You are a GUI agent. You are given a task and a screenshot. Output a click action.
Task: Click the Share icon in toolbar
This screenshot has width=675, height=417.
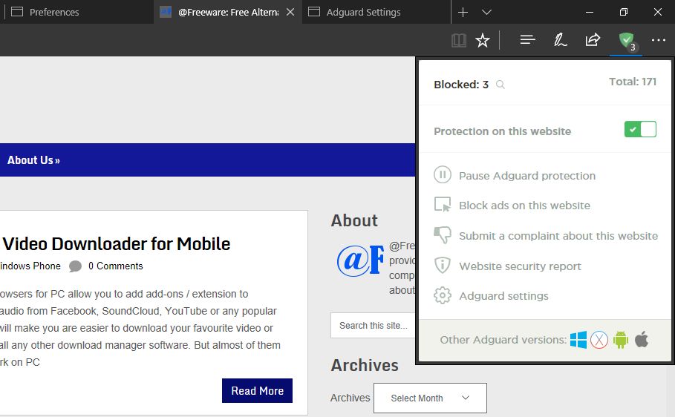(x=593, y=40)
